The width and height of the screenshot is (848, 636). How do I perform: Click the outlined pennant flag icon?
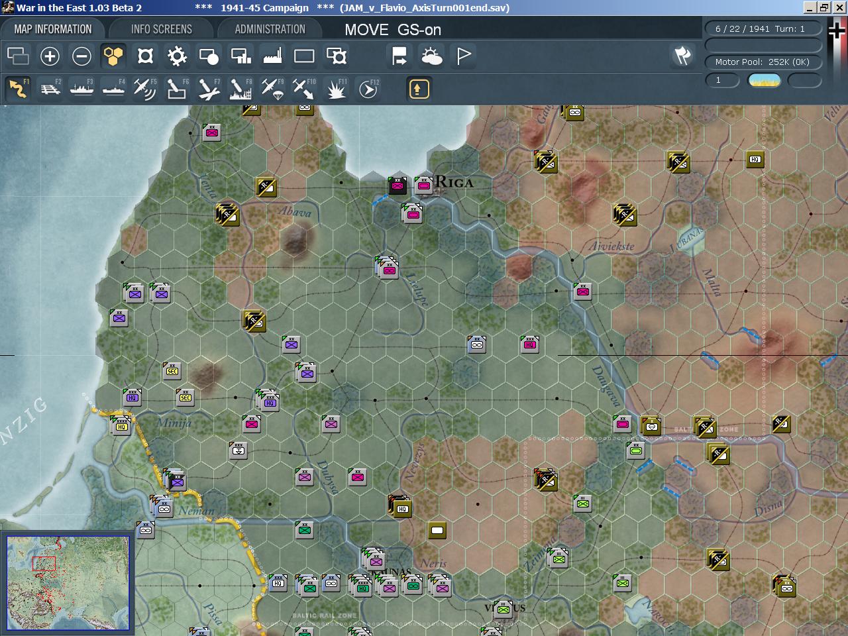(x=464, y=56)
